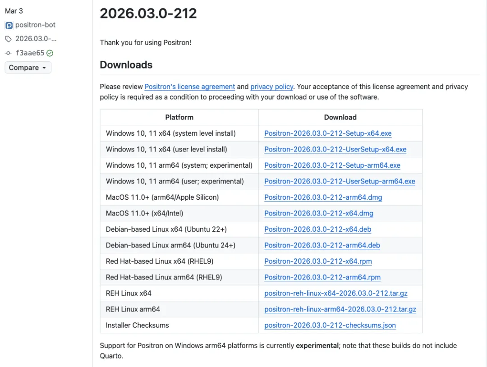The height and width of the screenshot is (367, 487).
Task: Click the Downloads section heading
Action: click(x=126, y=65)
